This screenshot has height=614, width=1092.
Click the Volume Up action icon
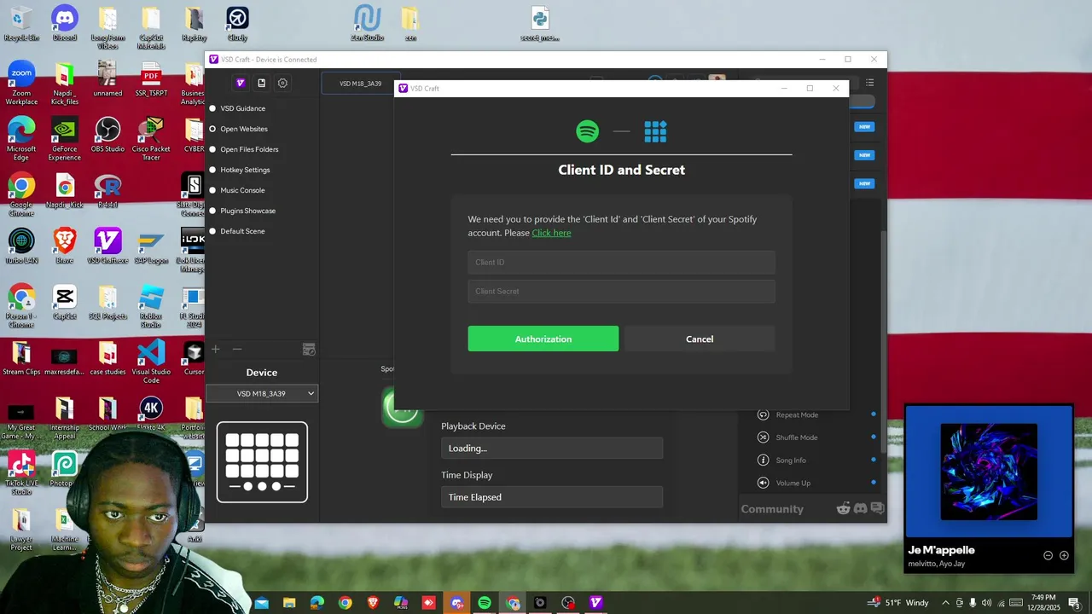coord(764,483)
